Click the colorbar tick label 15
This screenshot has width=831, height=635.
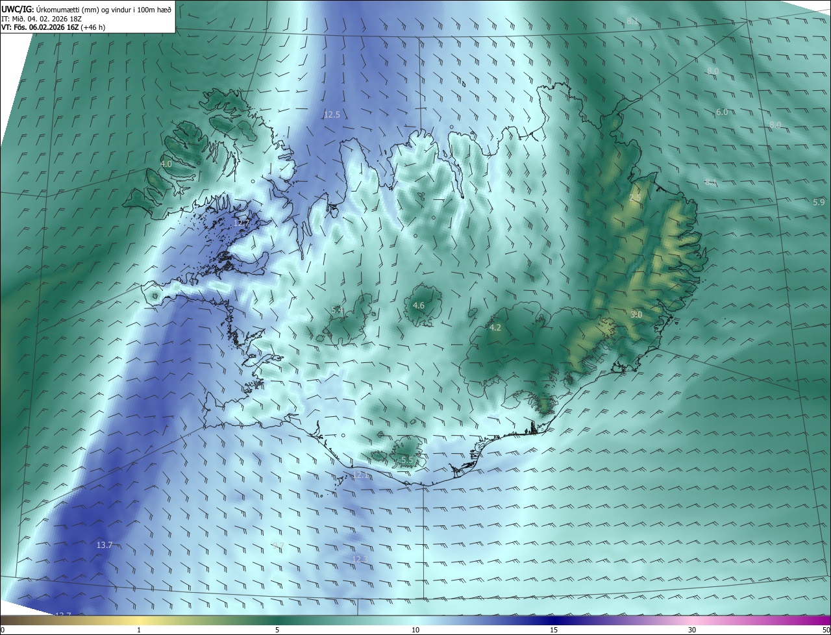click(554, 630)
